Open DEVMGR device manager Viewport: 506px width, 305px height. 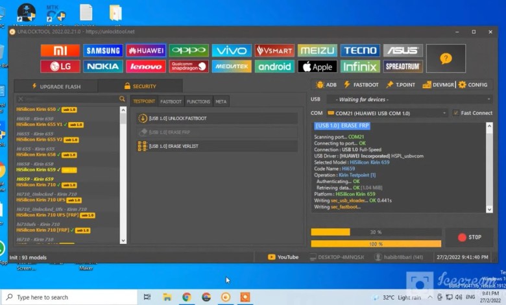[437, 85]
